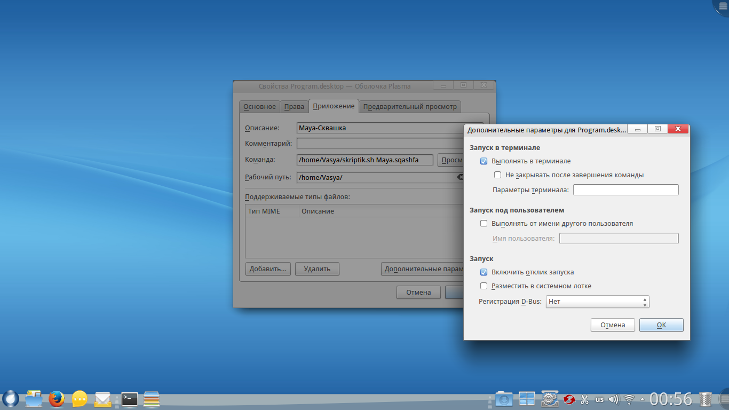
Task: Expand the hidden system tray icons arrow
Action: (643, 399)
